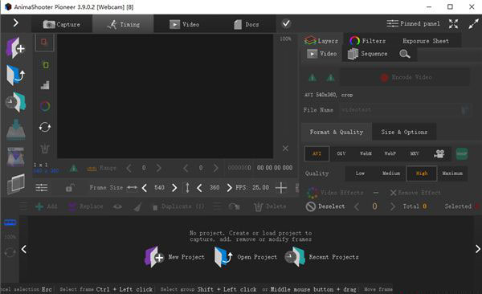Toggle the frame size lock icon
The width and height of the screenshot is (482, 294).
coord(70,188)
